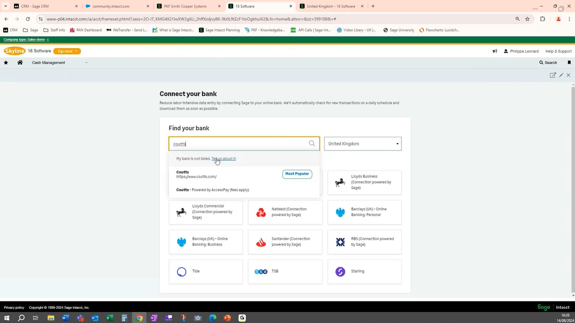
Task: Select the TSB bank tile
Action: click(x=285, y=272)
